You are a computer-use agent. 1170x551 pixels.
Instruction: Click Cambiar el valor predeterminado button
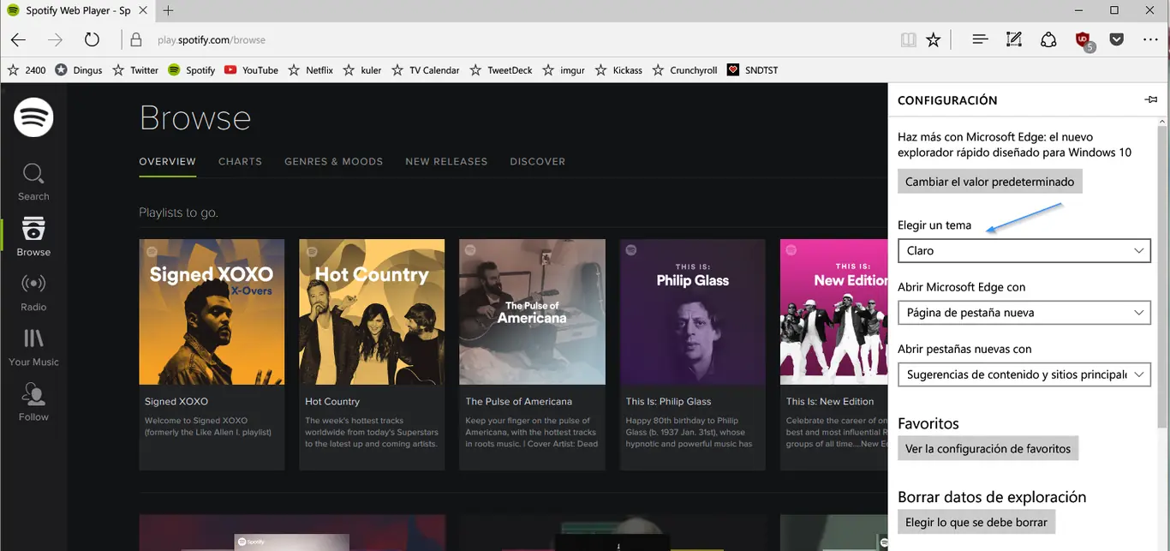(989, 182)
